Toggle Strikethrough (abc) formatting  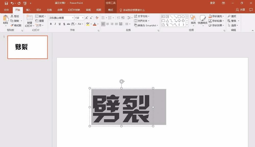(x=68, y=24)
